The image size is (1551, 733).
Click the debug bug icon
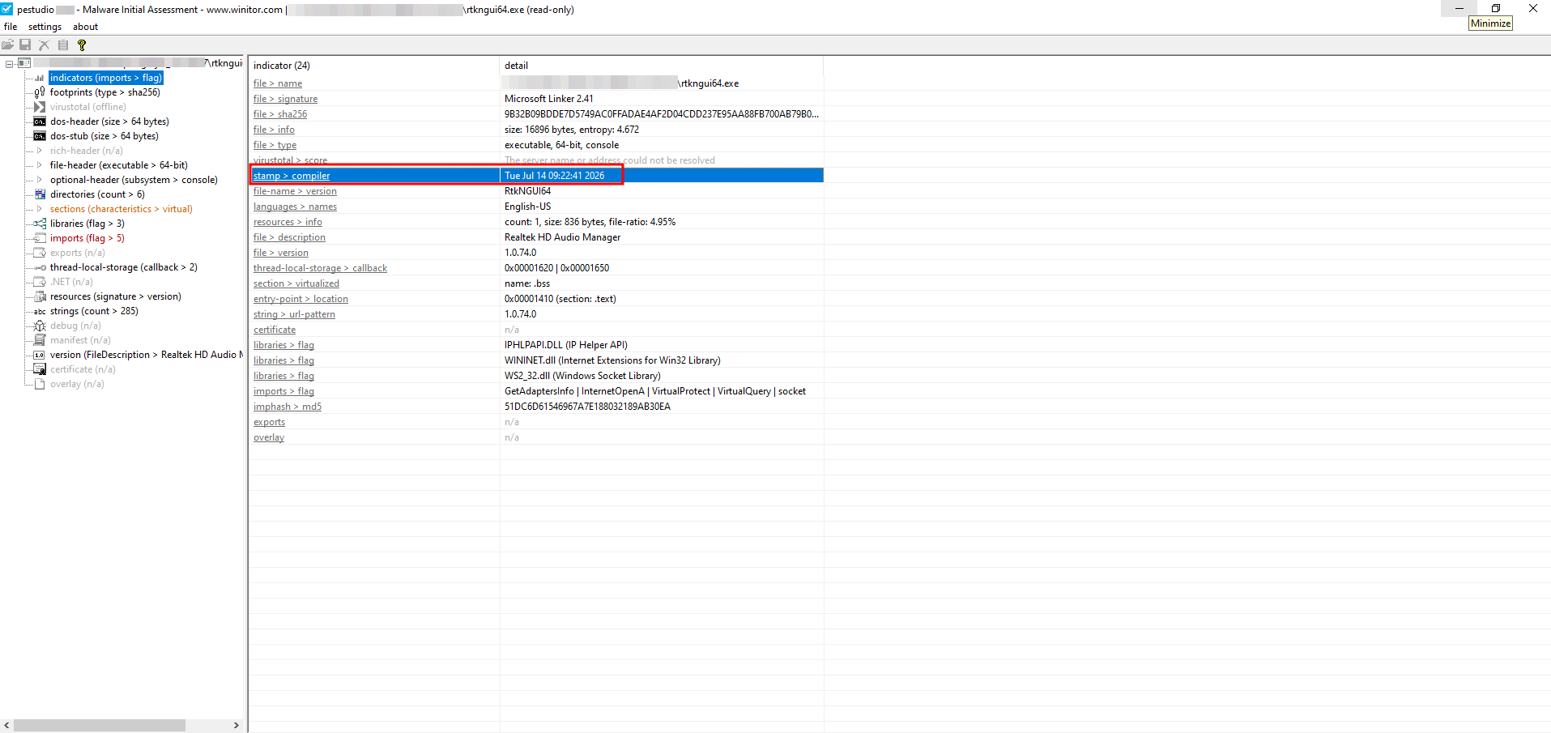[40, 326]
